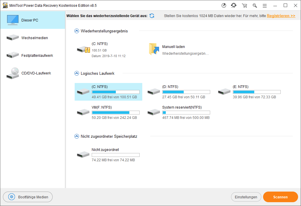This screenshot has height=206, width=301.
Task: Open Einstellungen button
Action: (x=246, y=197)
